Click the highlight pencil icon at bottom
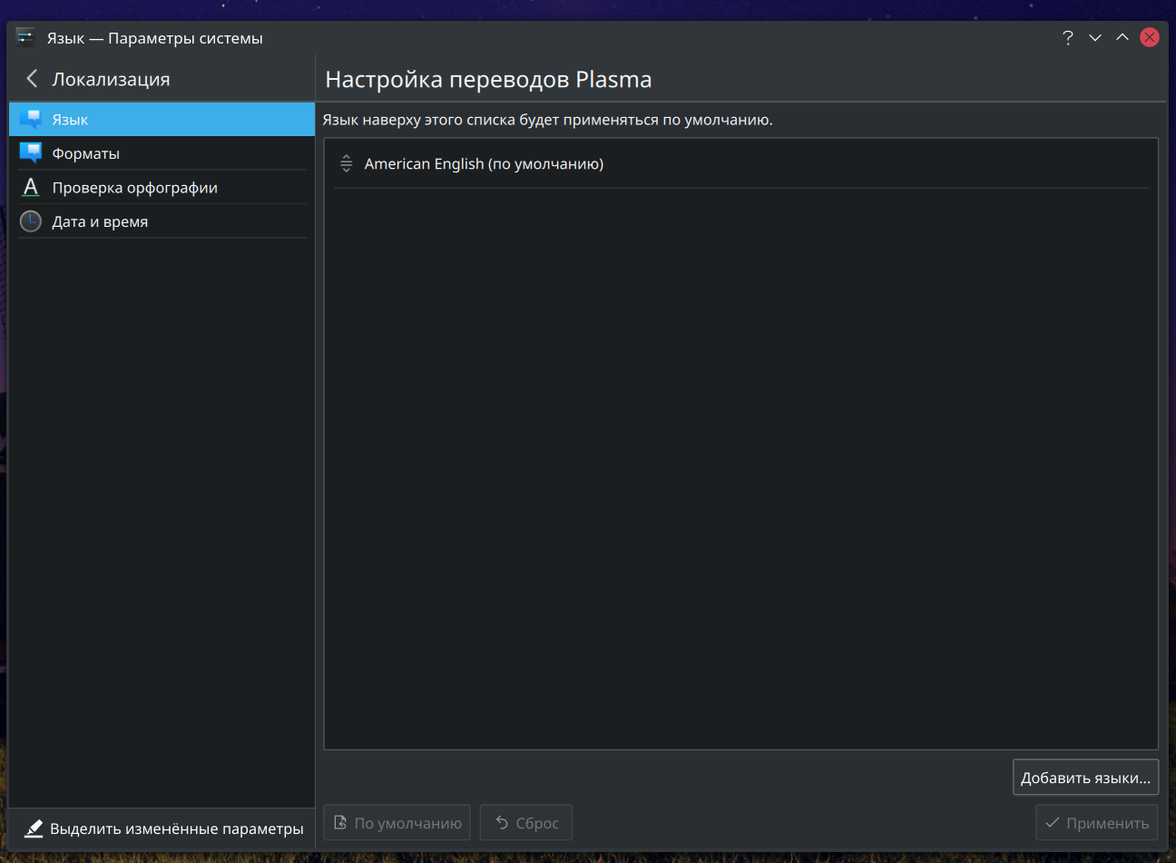 coord(34,829)
